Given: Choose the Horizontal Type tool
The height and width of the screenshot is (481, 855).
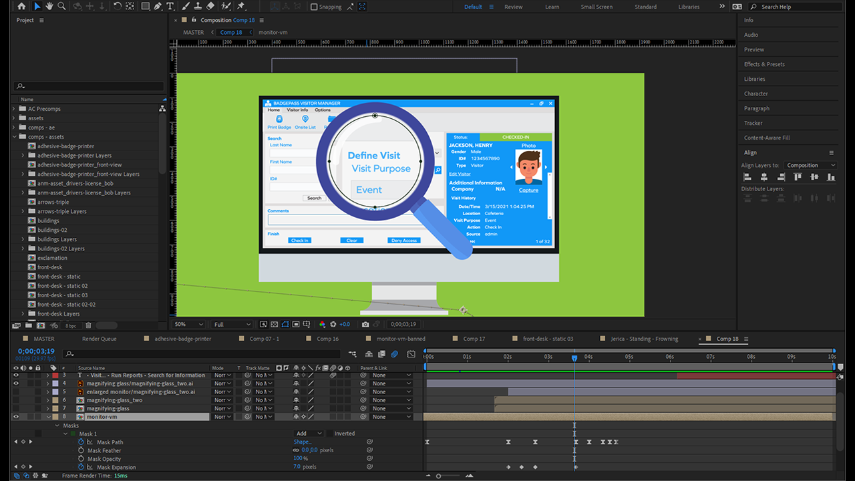Looking at the screenshot, I should click(x=170, y=6).
